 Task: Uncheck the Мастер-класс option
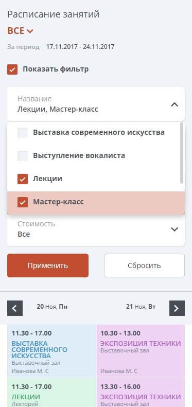(x=23, y=202)
